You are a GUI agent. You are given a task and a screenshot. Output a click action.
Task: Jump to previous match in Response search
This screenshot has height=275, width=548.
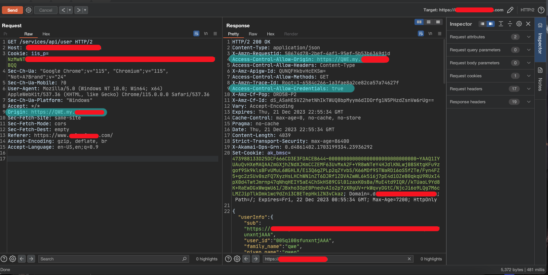(246, 259)
